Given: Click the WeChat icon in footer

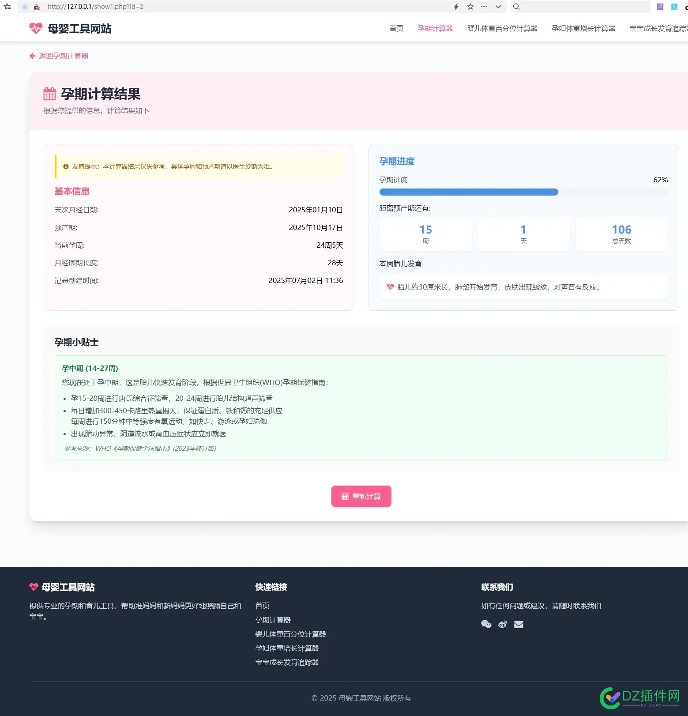Looking at the screenshot, I should [486, 624].
